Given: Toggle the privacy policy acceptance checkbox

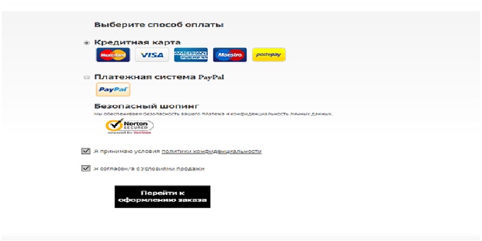Looking at the screenshot, I should point(86,151).
